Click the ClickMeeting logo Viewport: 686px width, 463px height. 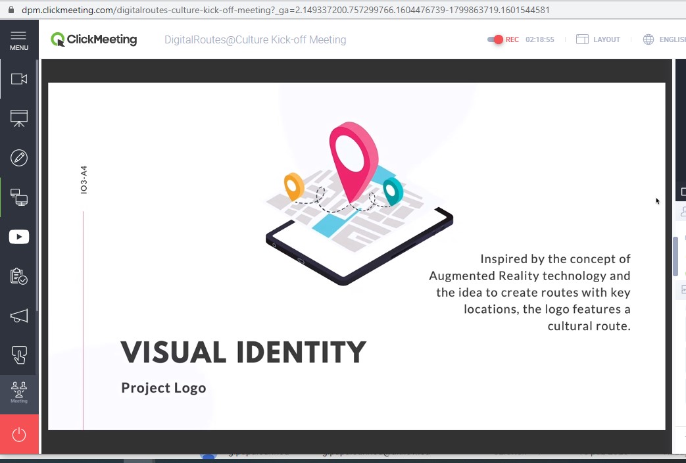[93, 39]
